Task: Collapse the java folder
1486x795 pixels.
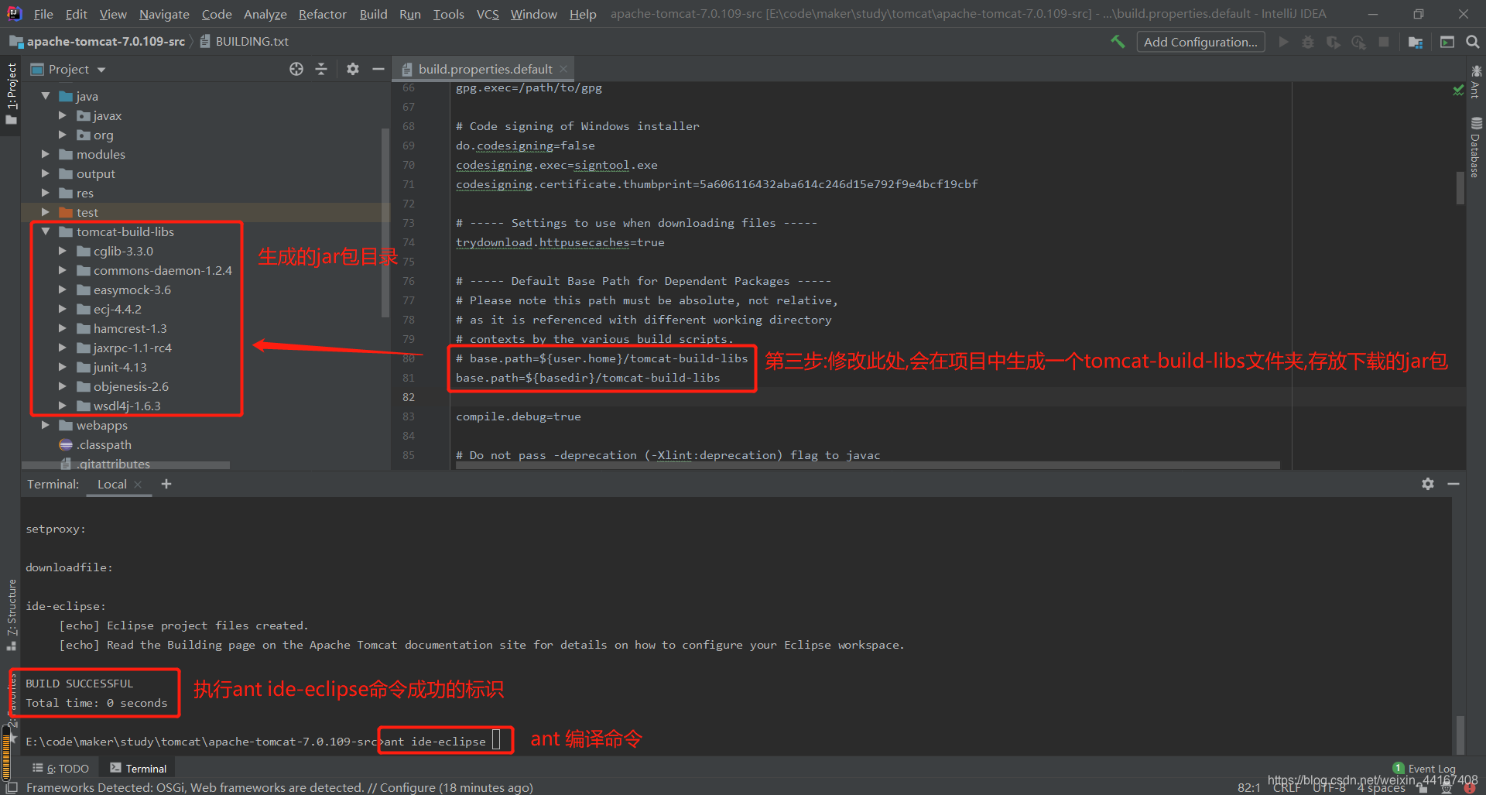Action: click(46, 96)
